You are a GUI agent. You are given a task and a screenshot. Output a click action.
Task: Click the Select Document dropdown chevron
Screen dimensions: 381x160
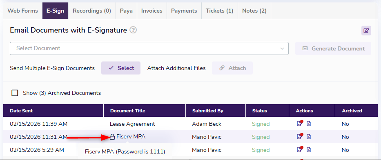(282, 48)
